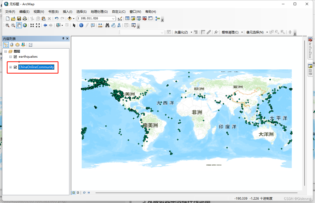Open the 视图(V) menu
This screenshot has width=315, height=203.
point(39,12)
